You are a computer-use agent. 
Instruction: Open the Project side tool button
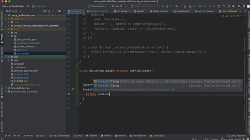click(2, 38)
